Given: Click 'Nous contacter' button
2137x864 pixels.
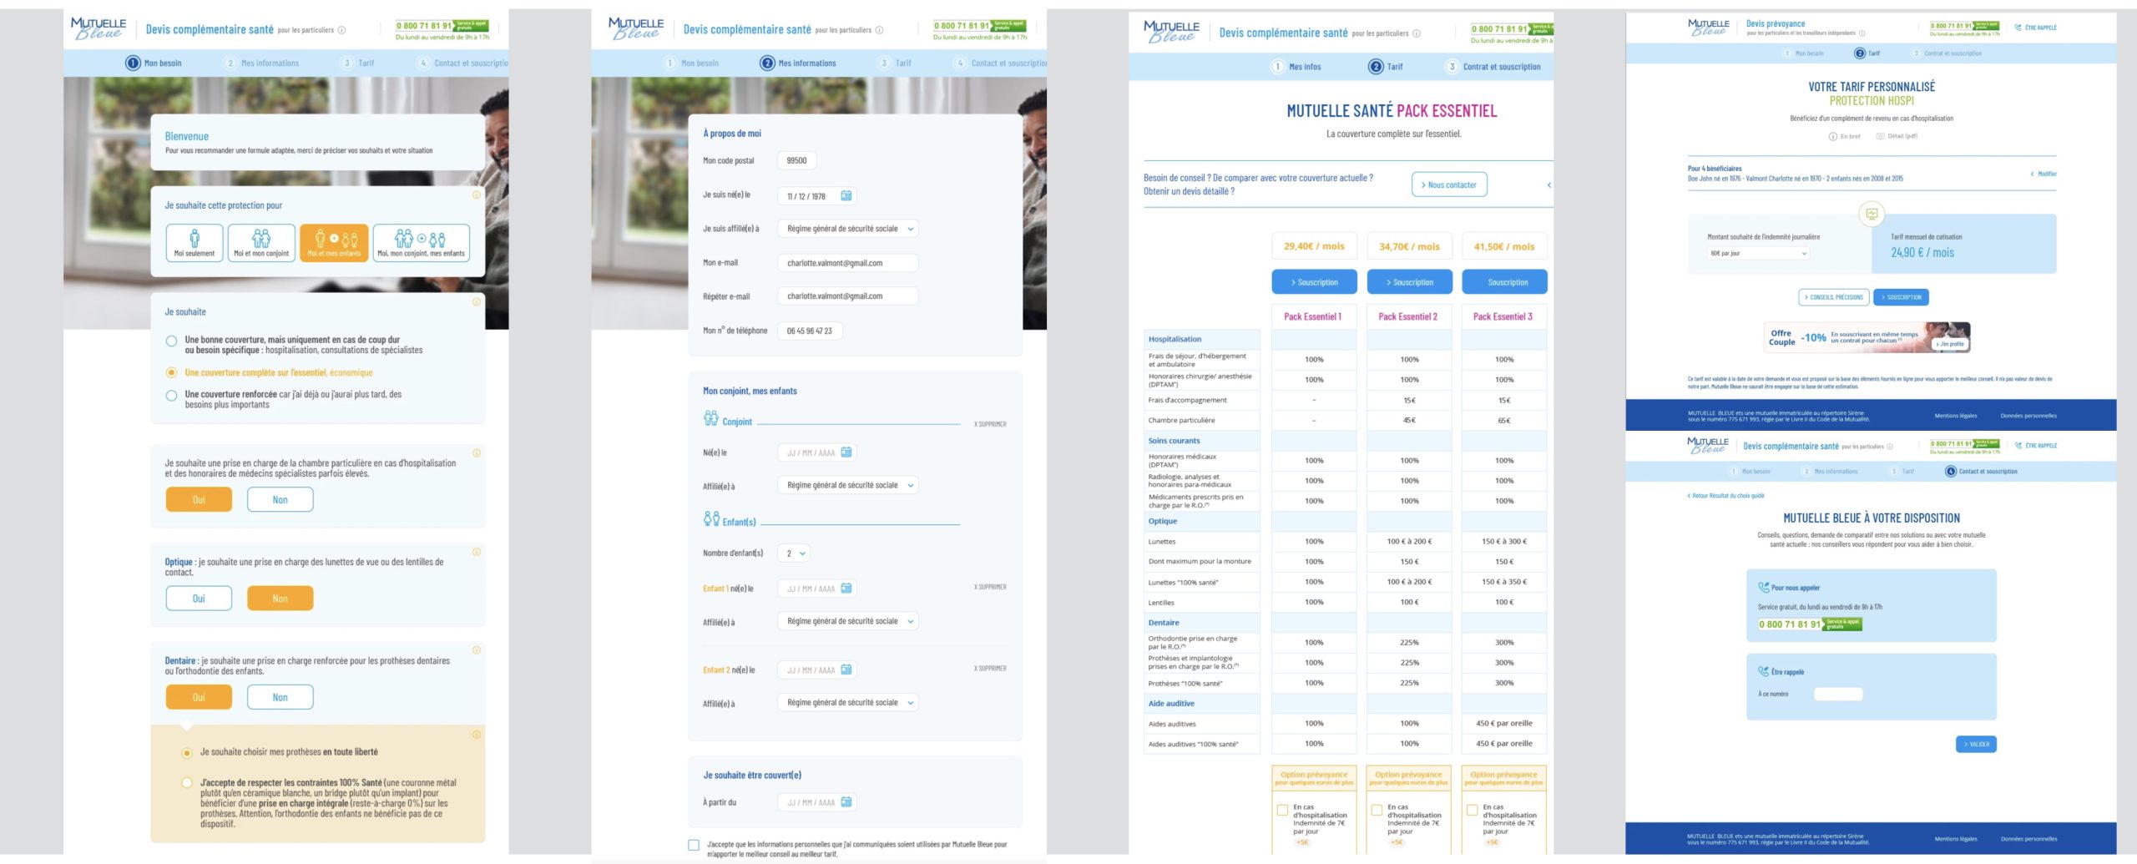Looking at the screenshot, I should [x=1448, y=184].
